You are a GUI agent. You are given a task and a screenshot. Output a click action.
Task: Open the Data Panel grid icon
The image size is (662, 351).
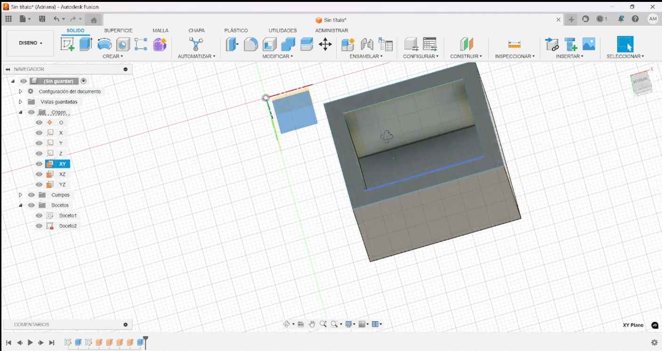pyautogui.click(x=8, y=19)
